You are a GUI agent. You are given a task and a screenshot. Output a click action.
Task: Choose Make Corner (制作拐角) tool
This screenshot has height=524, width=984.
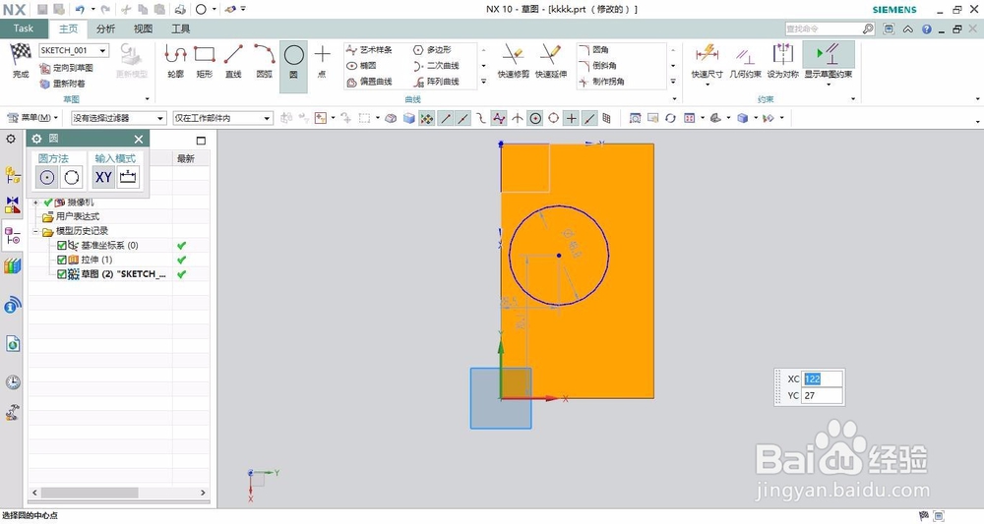pos(602,82)
